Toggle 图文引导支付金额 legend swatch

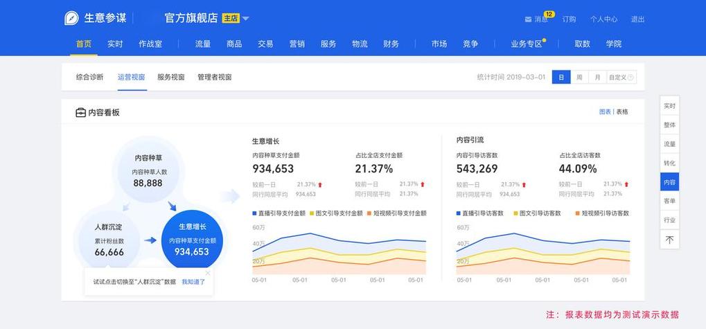click(x=312, y=213)
